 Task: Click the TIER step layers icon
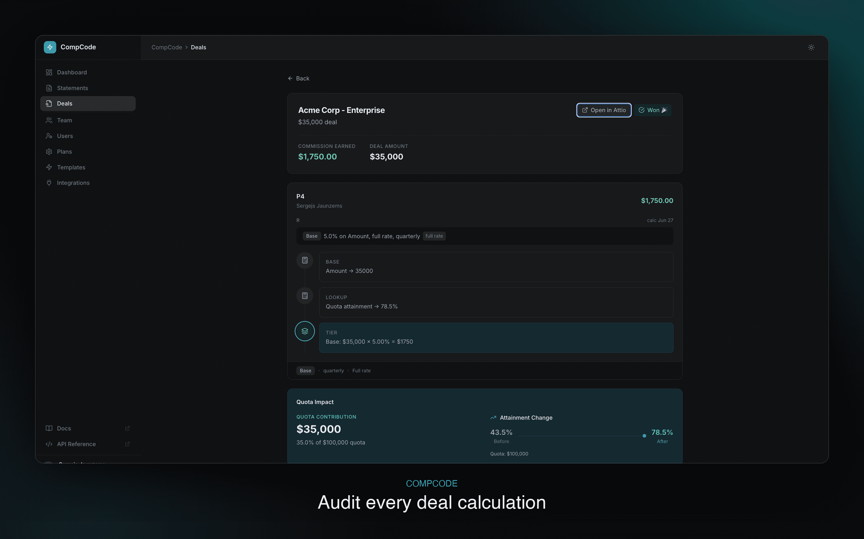(x=305, y=331)
